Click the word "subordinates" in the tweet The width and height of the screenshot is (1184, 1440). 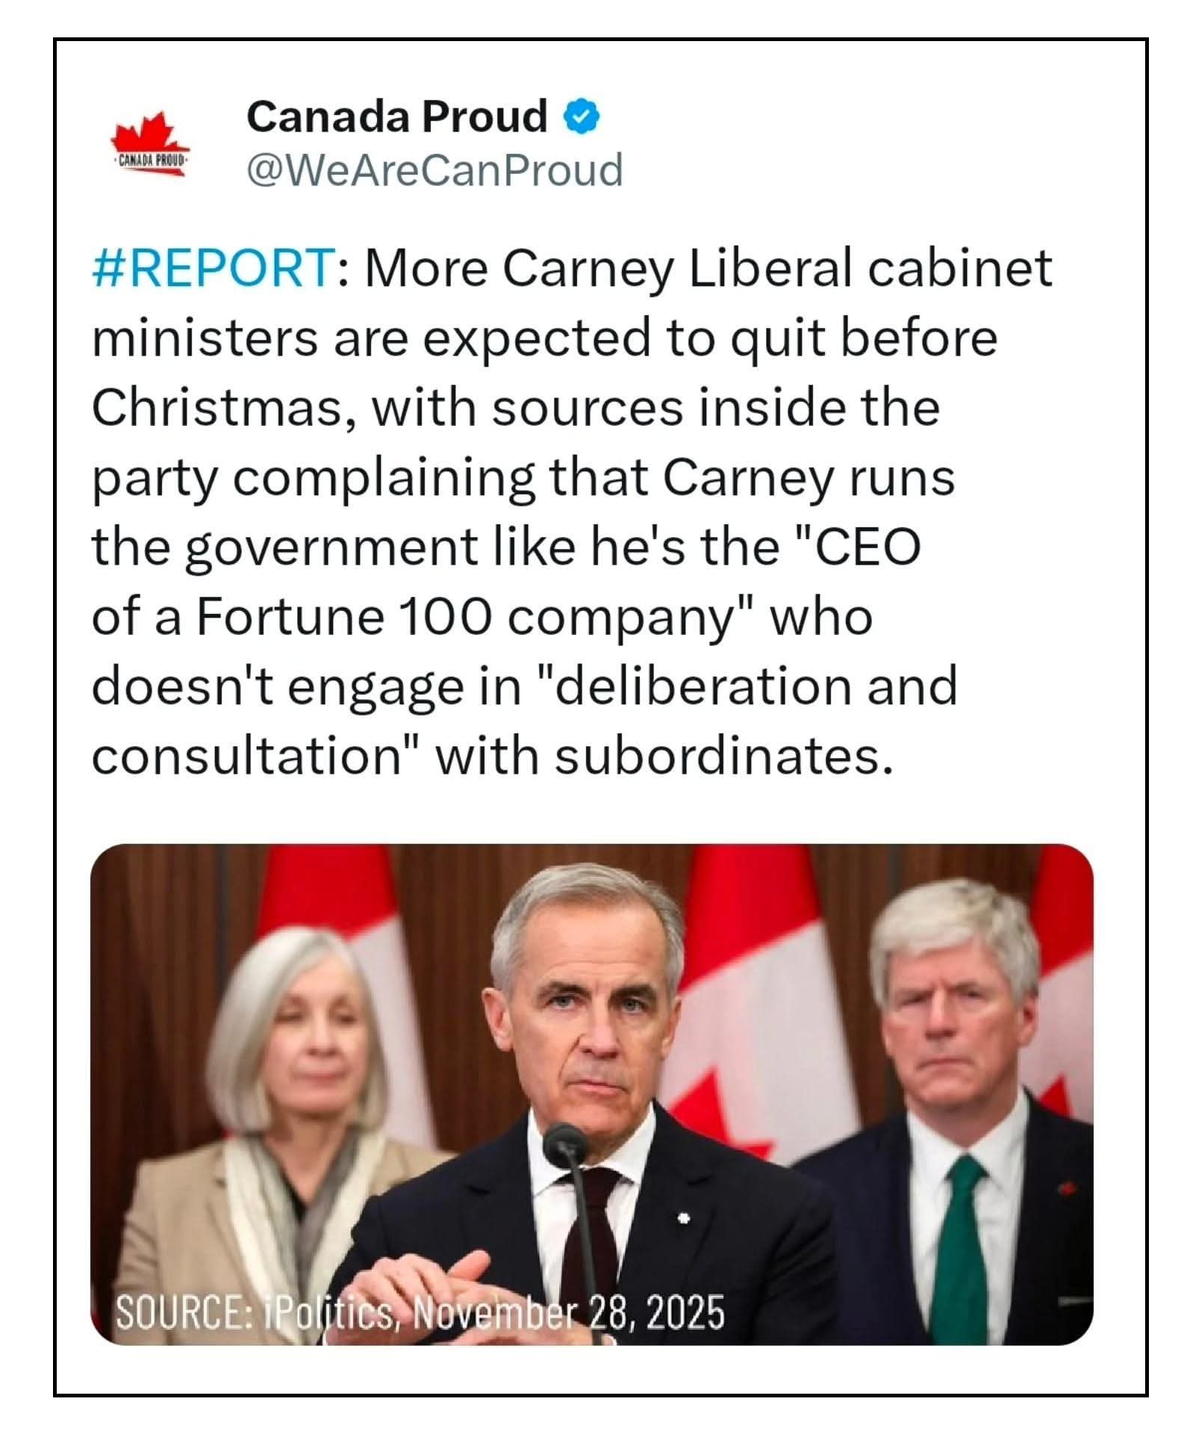coord(723,757)
